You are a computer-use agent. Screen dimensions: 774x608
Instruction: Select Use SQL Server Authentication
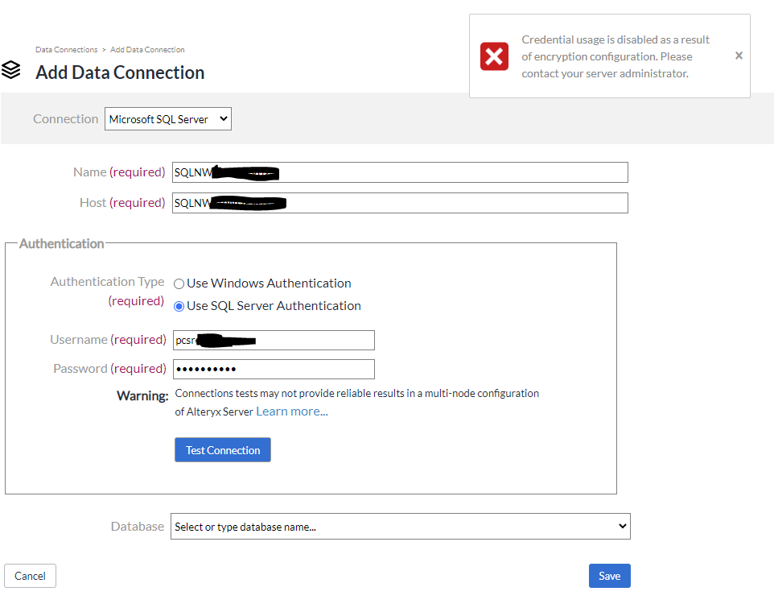click(179, 305)
